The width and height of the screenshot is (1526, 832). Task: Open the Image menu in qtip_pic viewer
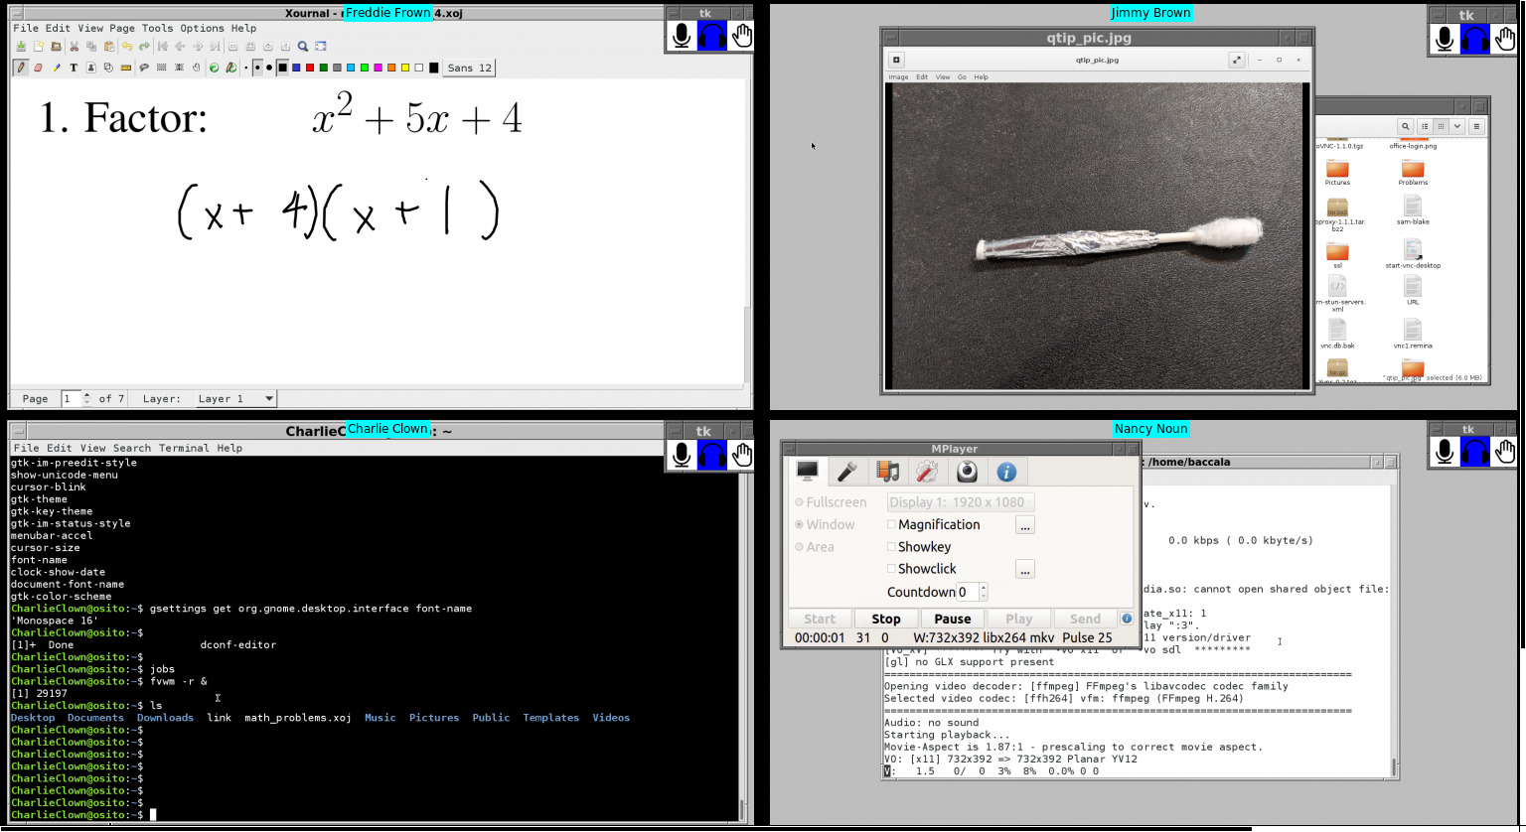(898, 76)
